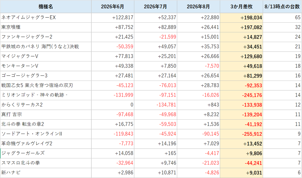Select the unit count 18 cell

click(282, 66)
